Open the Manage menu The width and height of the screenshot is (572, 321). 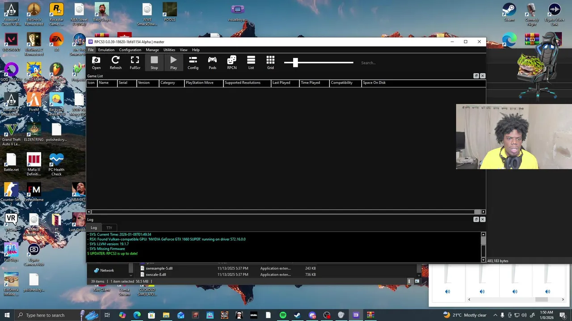152,50
